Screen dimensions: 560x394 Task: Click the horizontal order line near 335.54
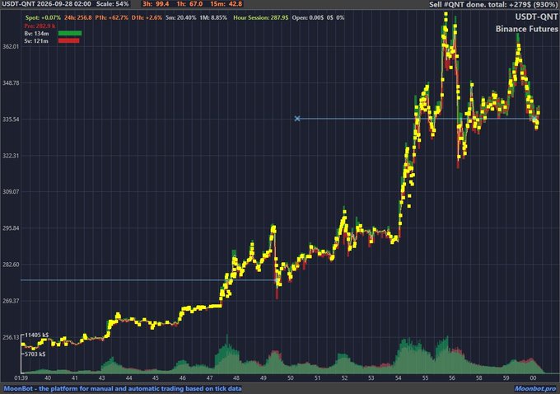click(416, 119)
